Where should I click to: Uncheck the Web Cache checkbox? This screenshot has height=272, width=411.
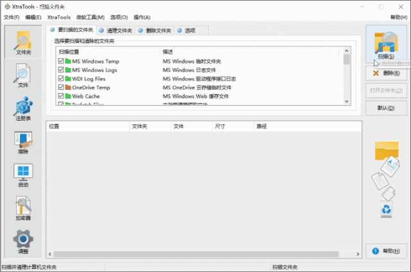[x=61, y=96]
